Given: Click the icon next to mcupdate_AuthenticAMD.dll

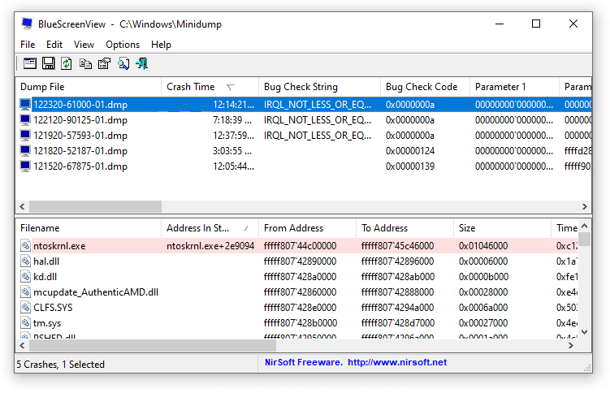Looking at the screenshot, I should pos(26,292).
